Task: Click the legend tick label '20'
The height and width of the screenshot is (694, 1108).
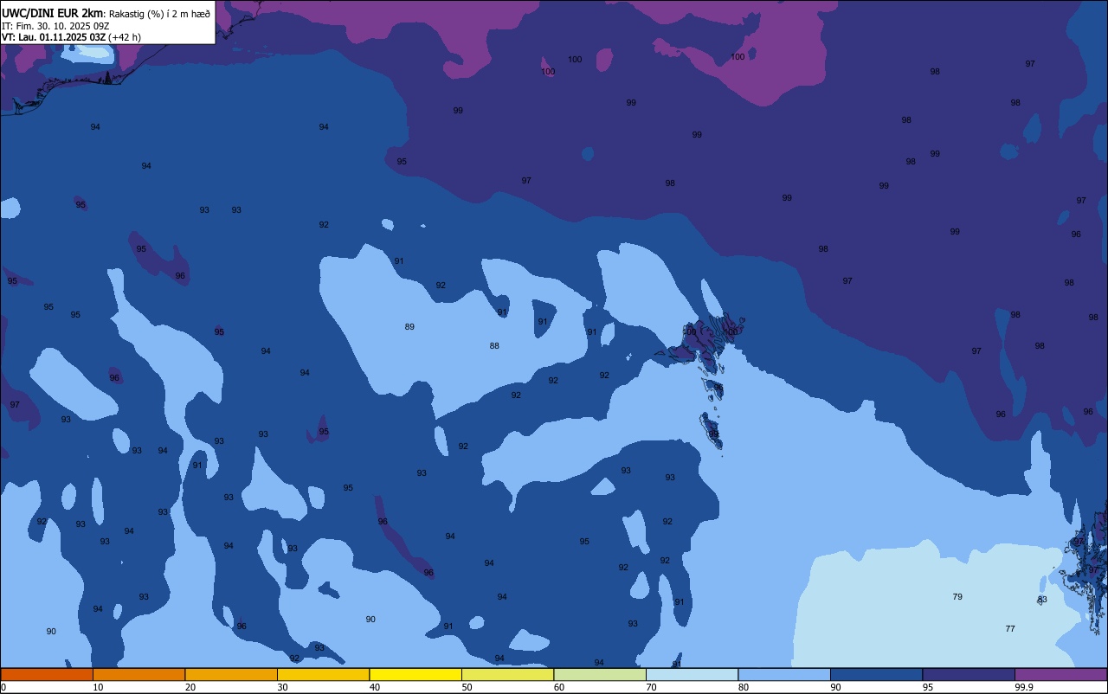Action: click(190, 687)
